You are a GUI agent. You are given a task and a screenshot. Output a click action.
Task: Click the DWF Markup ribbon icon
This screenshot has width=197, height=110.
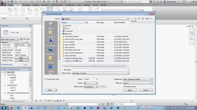coord(22,12)
